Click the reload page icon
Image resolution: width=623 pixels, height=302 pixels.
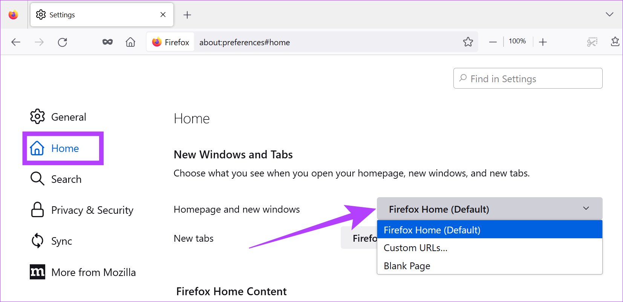tap(63, 42)
